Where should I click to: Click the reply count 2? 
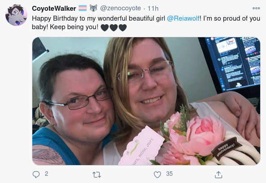46,174
